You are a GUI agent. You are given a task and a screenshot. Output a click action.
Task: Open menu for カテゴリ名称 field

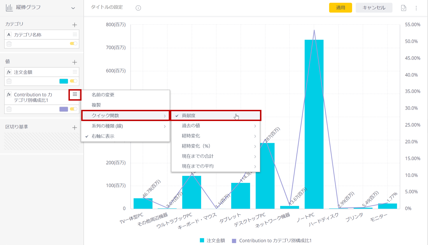coord(75,35)
